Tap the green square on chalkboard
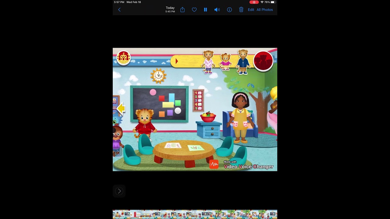This screenshot has height=219, width=390. (178, 103)
